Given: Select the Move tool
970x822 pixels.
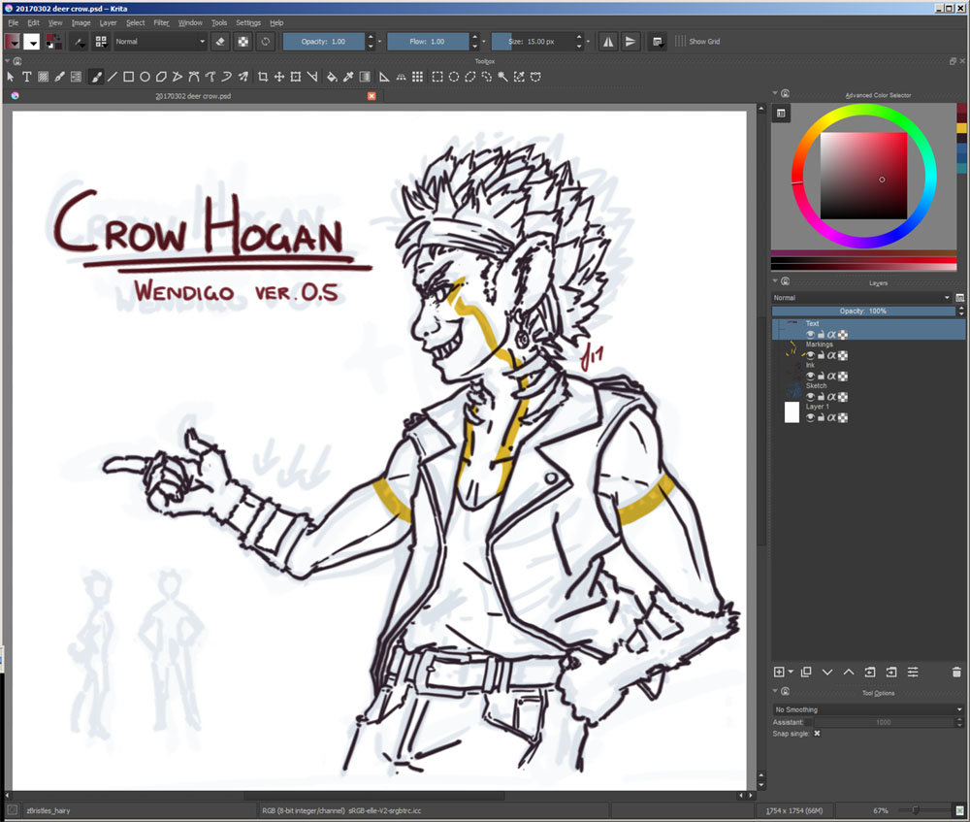Looking at the screenshot, I should (279, 77).
